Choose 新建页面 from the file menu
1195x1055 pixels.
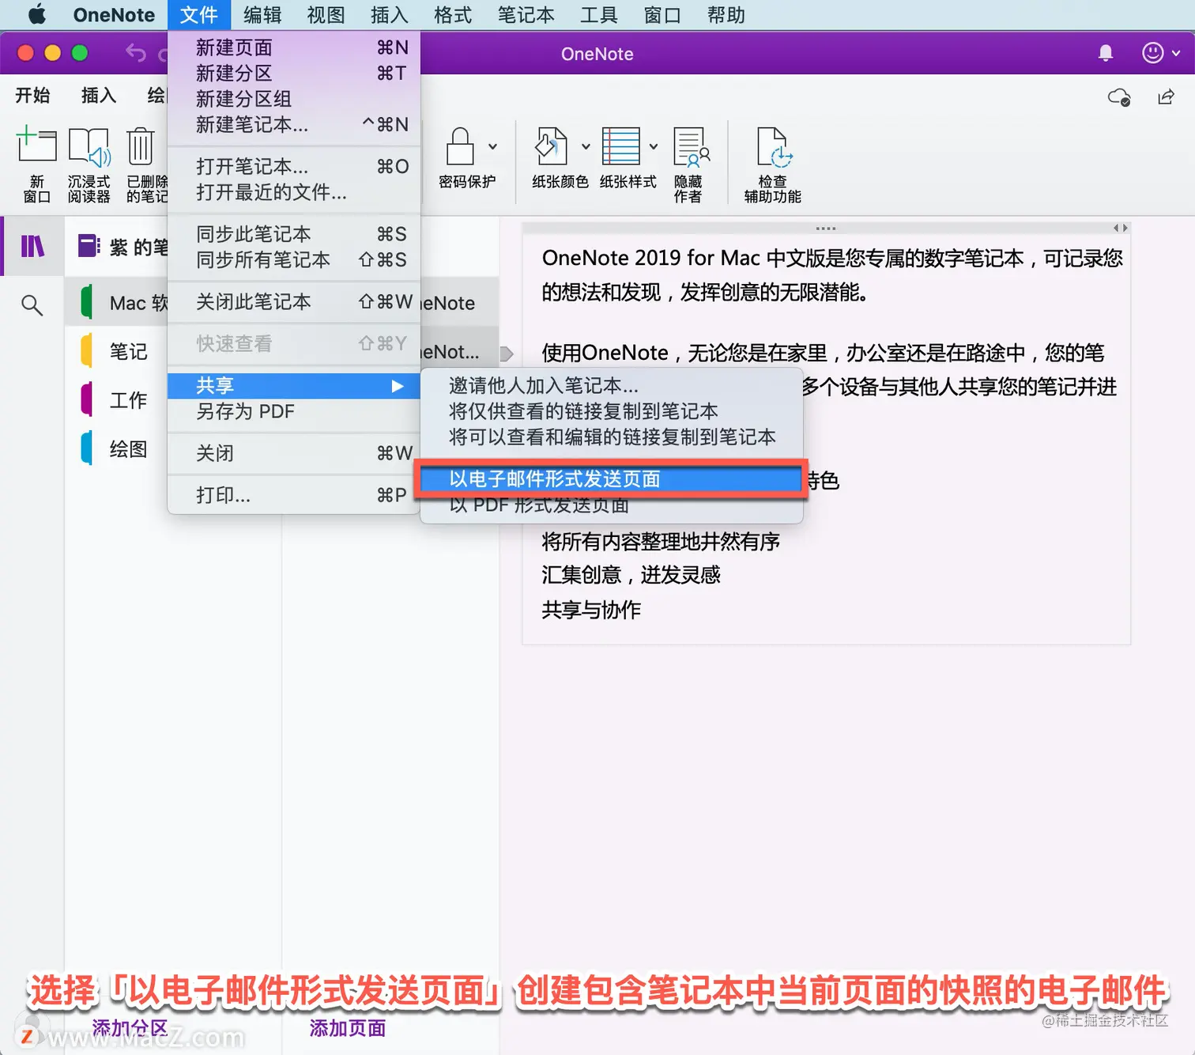tap(294, 47)
